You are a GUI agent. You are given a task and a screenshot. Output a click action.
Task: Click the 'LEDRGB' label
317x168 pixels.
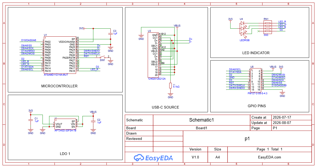point(245,40)
